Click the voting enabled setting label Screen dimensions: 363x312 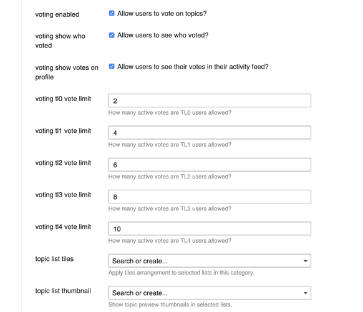(57, 14)
